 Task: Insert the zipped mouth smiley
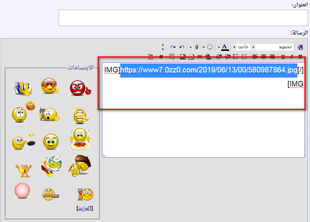pos(50,194)
